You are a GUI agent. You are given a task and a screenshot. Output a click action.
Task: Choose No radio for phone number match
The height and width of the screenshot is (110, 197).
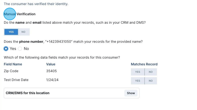(x=20, y=49)
